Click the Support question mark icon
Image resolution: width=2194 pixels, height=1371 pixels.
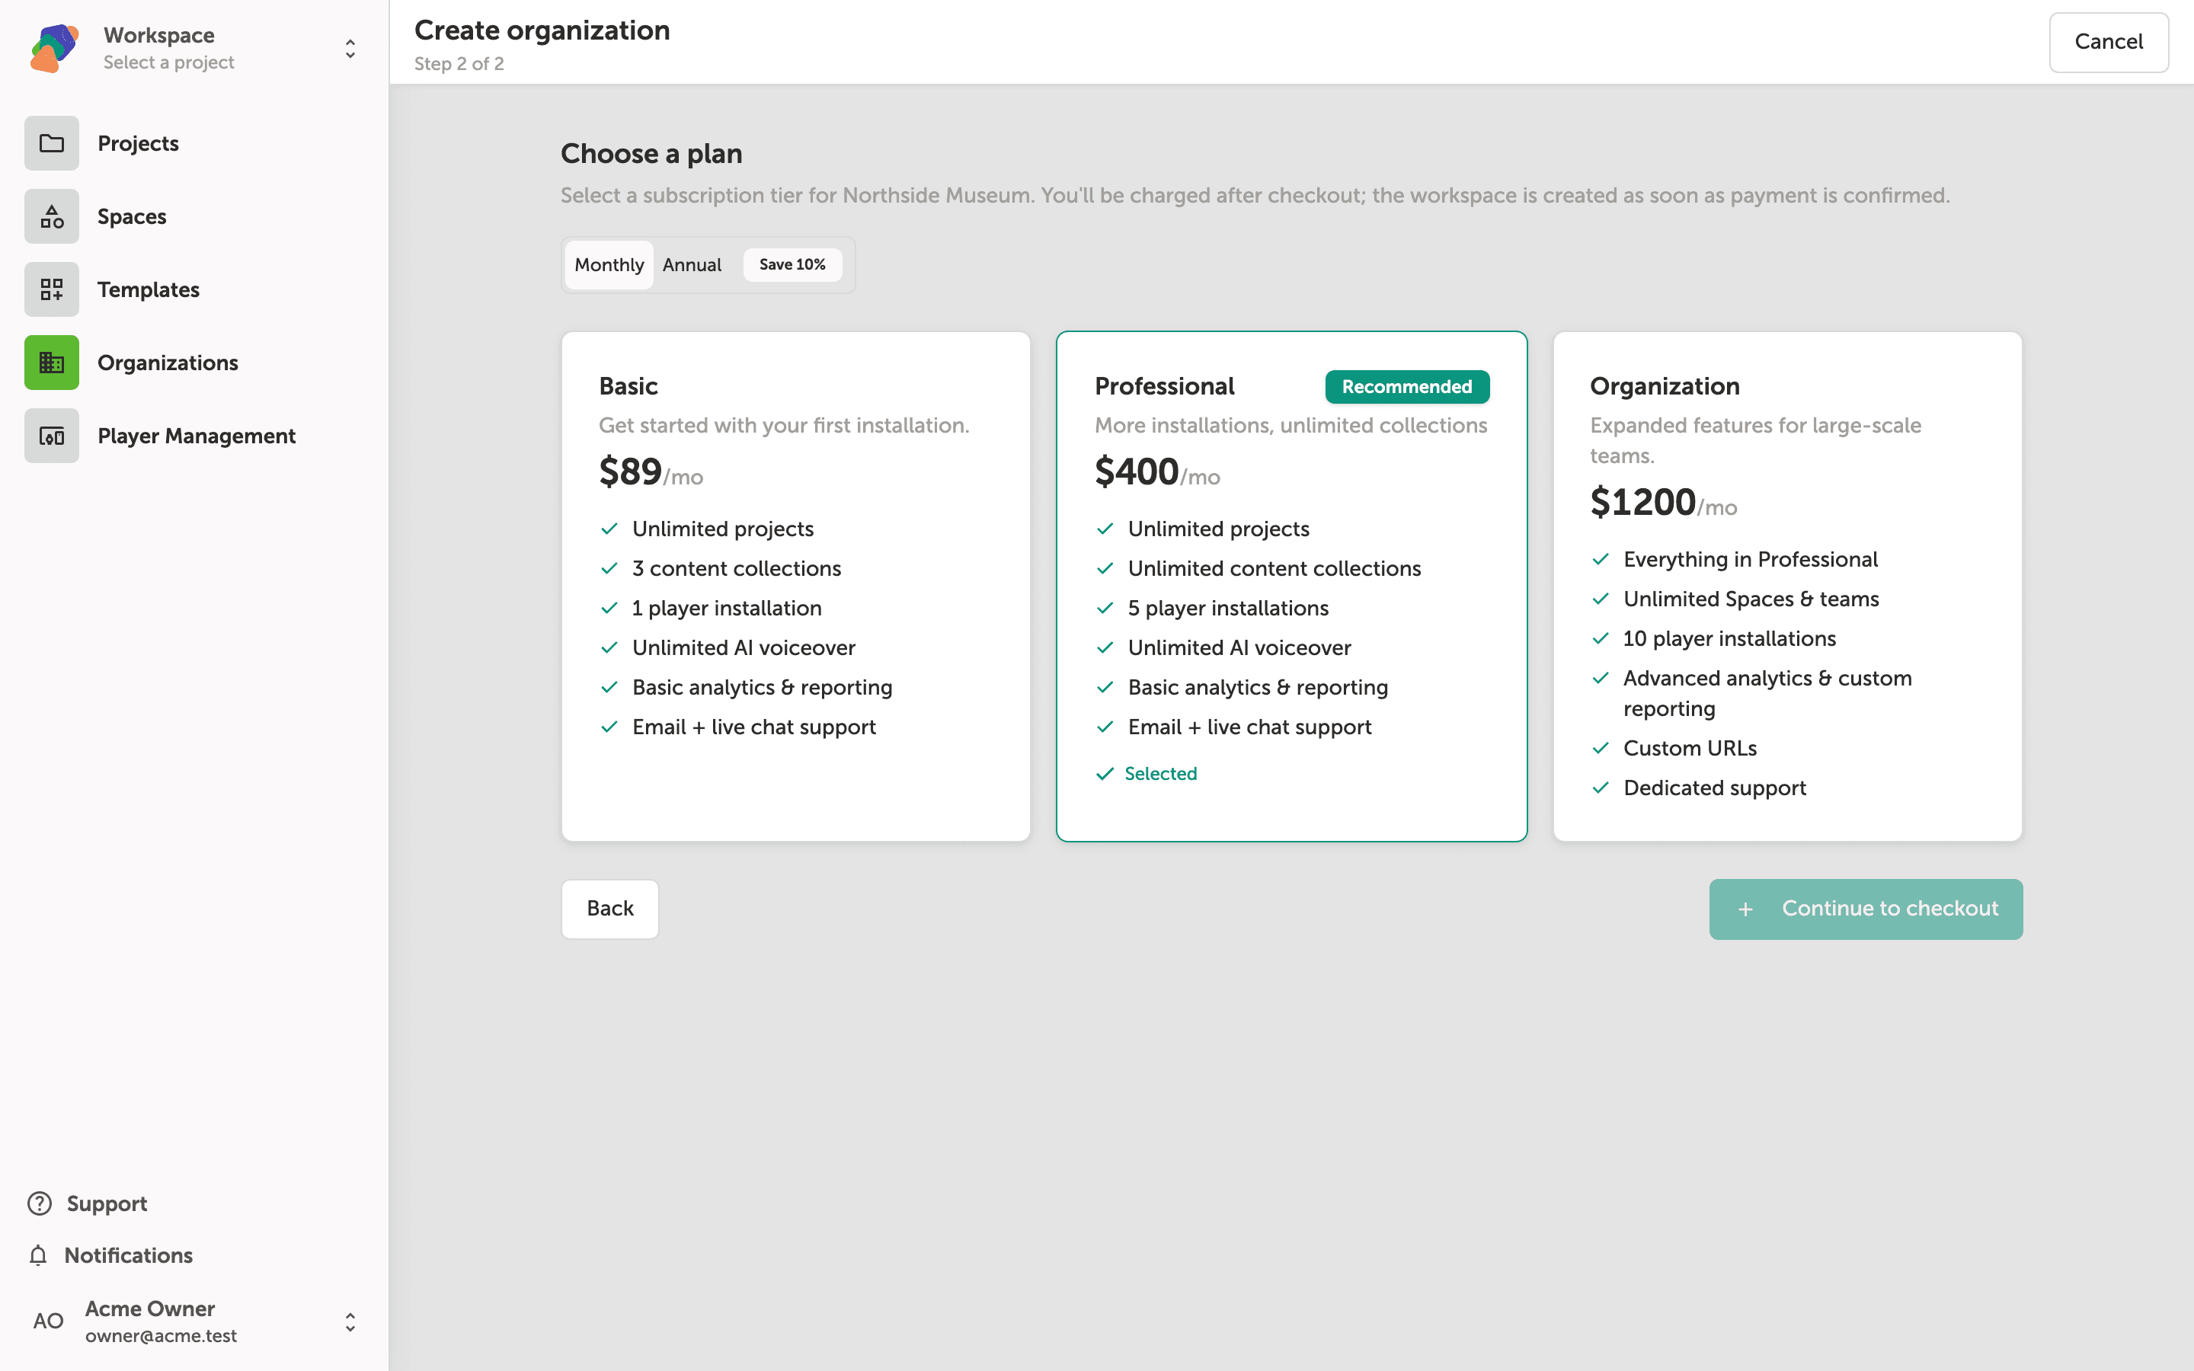40,1203
